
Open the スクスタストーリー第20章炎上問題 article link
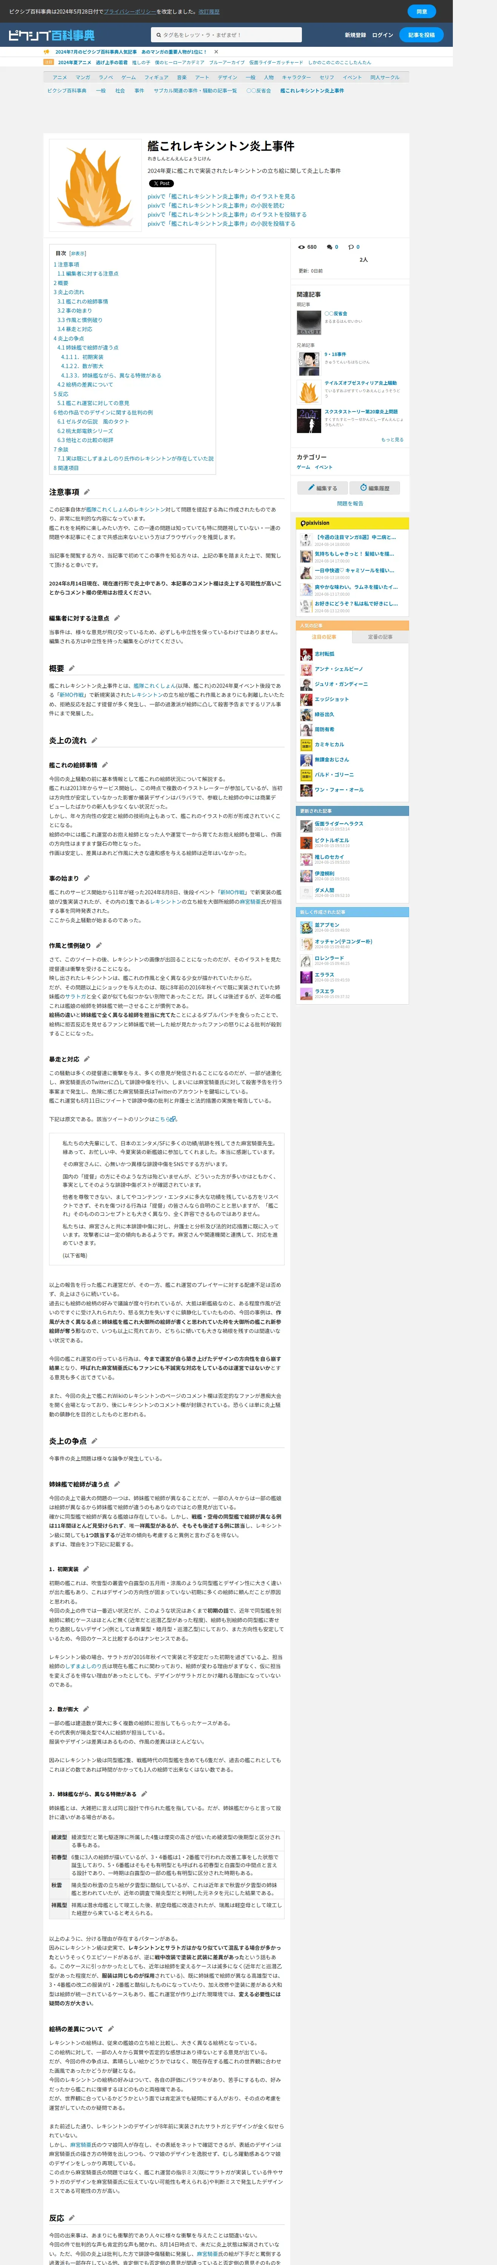[x=361, y=411]
